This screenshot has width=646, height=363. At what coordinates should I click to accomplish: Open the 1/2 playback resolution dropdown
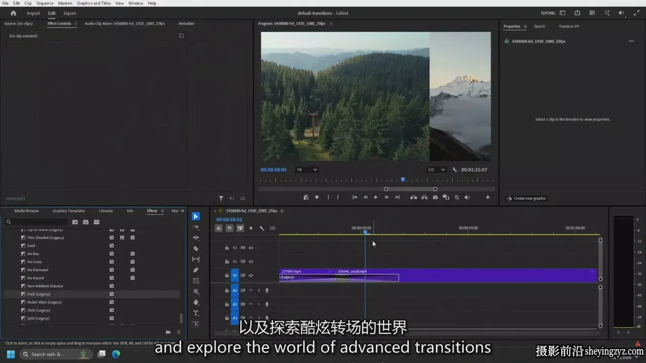pyautogui.click(x=436, y=170)
